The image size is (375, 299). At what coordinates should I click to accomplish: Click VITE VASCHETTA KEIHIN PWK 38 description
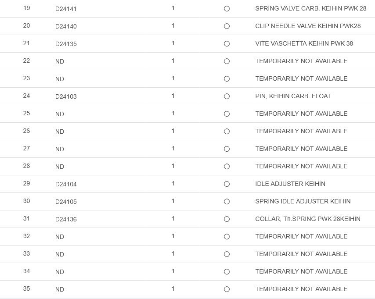coord(304,43)
